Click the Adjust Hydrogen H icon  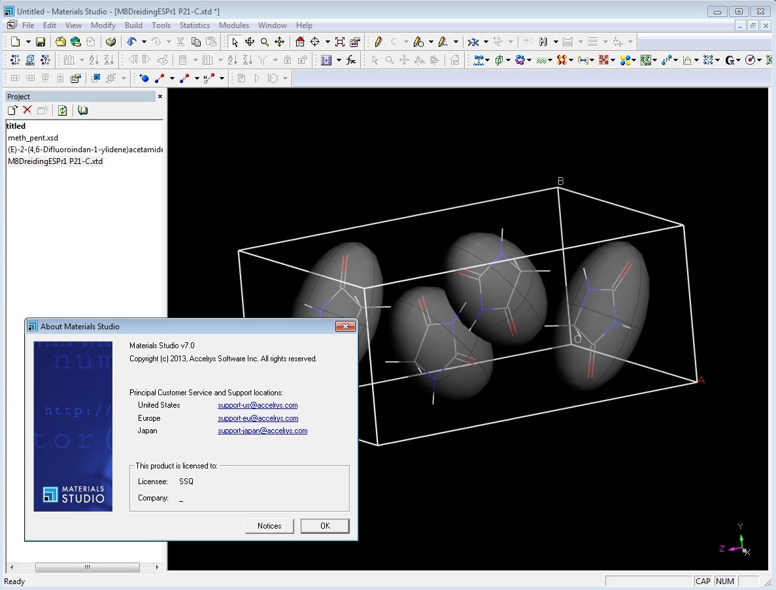point(543,42)
